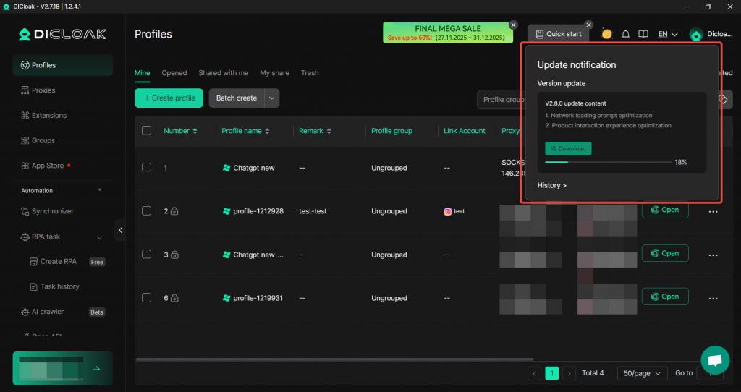Close the Final Mega Sale banner
Viewport: 741px width, 392px height.
click(513, 25)
